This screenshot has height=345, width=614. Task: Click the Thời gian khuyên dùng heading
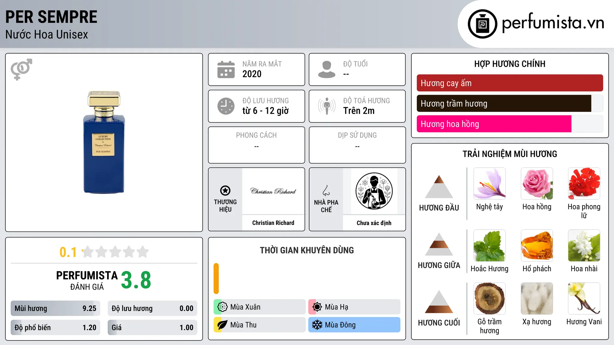click(307, 250)
